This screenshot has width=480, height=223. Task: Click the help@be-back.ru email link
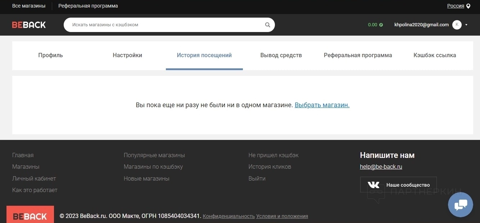point(381,167)
